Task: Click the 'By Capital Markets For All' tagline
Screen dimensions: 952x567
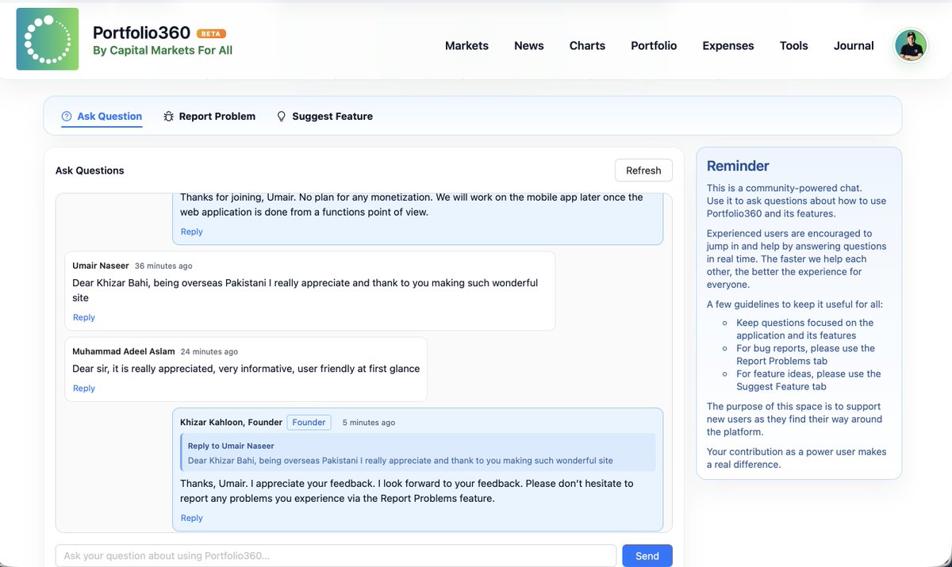Action: click(x=163, y=51)
